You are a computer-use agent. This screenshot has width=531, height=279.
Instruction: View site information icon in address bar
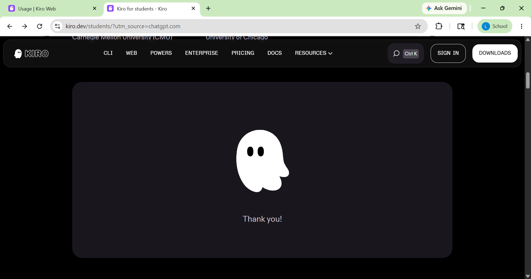tap(58, 26)
